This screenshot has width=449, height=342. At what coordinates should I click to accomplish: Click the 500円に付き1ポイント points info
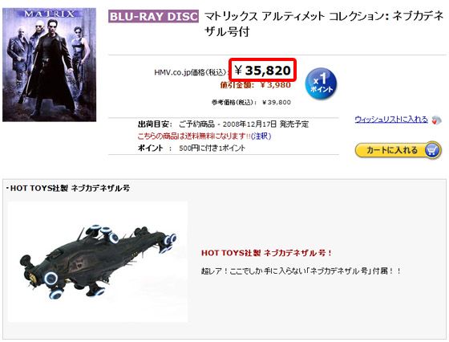pyautogui.click(x=212, y=149)
